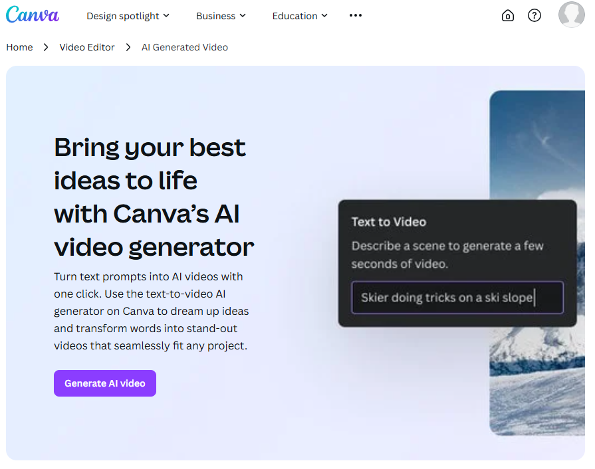This screenshot has height=469, width=595.
Task: Open the help question mark icon
Action: 535,15
